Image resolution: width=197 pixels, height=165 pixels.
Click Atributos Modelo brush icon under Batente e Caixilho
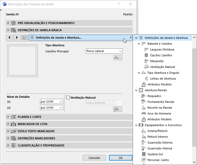[x=144, y=84]
